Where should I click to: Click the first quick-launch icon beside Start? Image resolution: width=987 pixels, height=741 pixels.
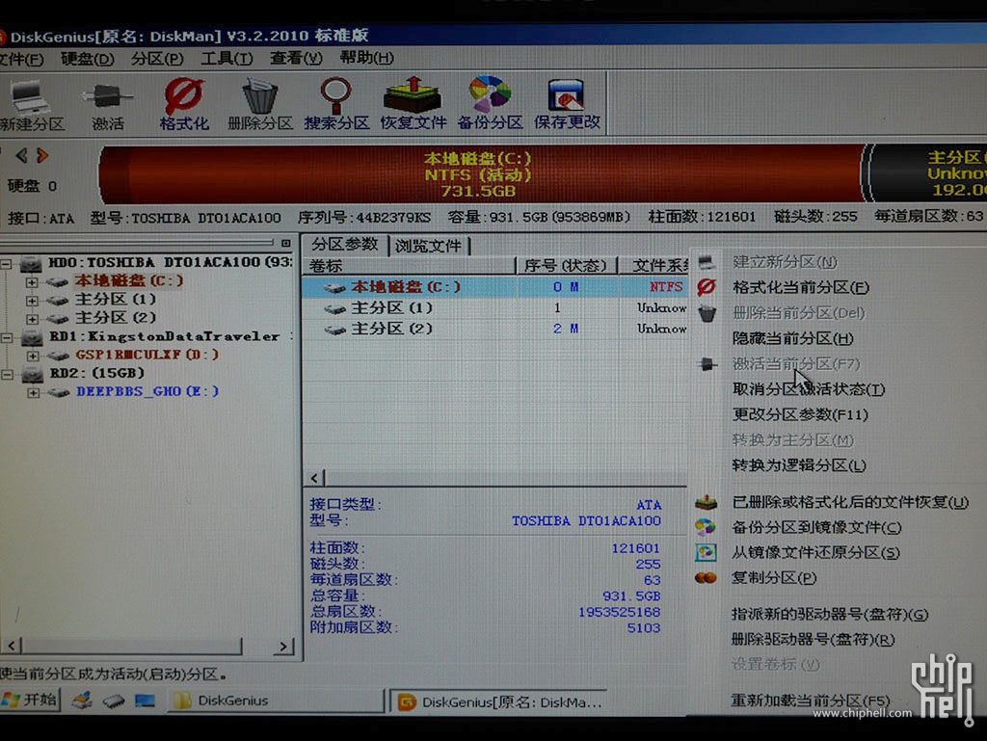pos(82,700)
